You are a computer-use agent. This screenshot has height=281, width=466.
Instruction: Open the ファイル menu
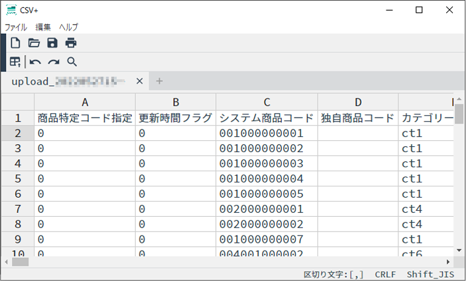tap(16, 27)
